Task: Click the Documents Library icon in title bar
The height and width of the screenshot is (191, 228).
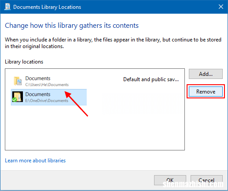Action: 7,7
